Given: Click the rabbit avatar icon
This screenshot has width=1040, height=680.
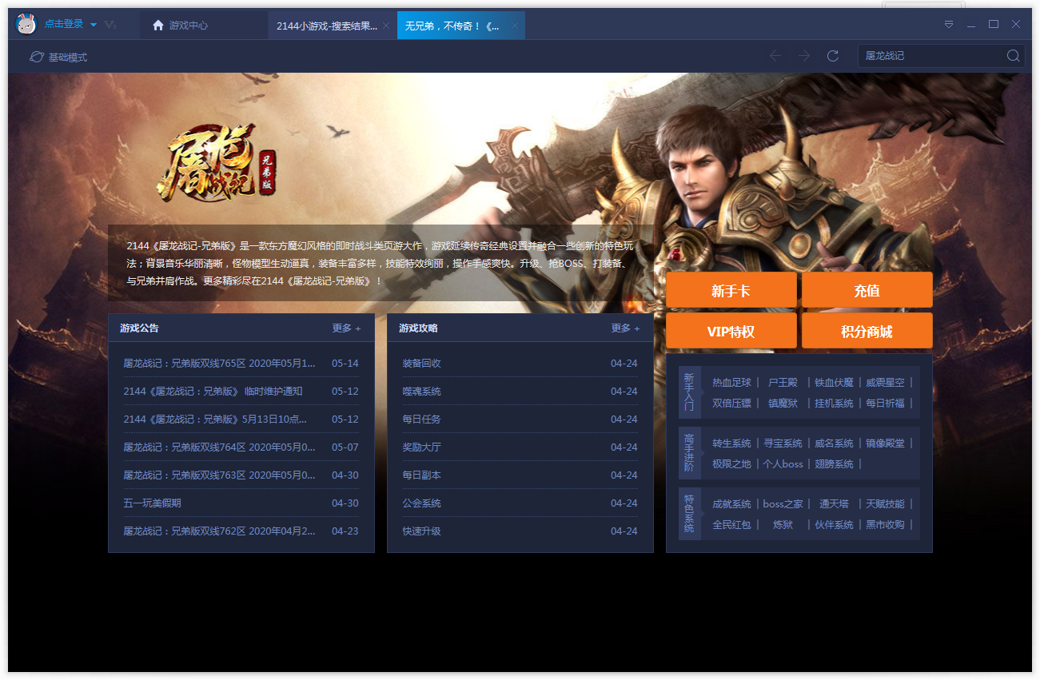Looking at the screenshot, I should pyautogui.click(x=26, y=25).
